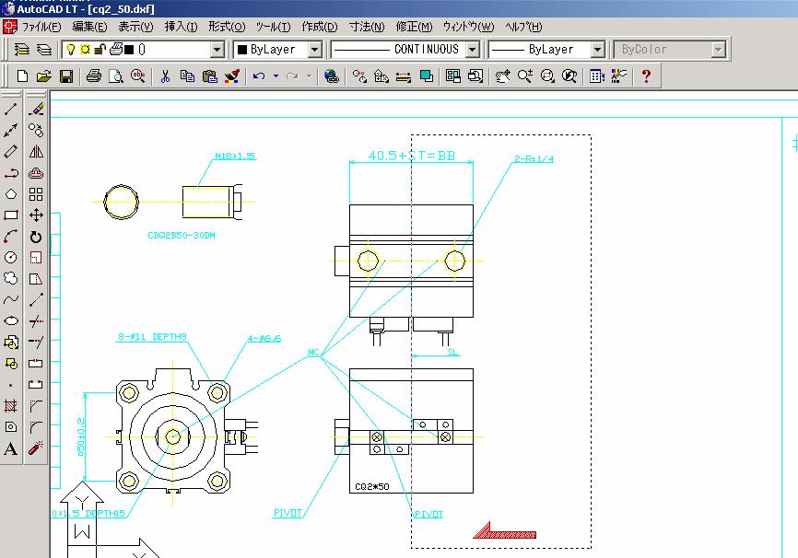Open the layer list dropdown
This screenshot has width=798, height=558.
[217, 49]
